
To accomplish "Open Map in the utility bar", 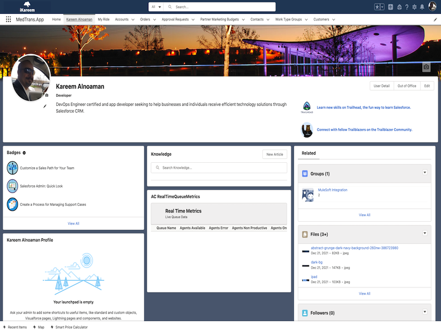I will pyautogui.click(x=39, y=327).
